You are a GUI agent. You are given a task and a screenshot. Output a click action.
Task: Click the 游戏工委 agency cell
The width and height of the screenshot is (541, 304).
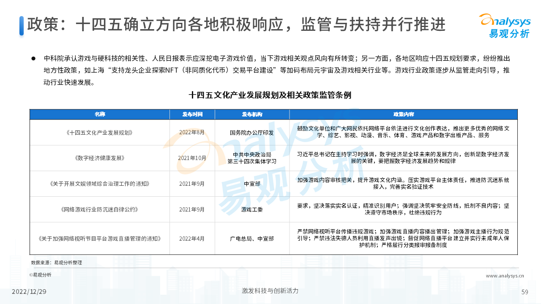[252, 209]
